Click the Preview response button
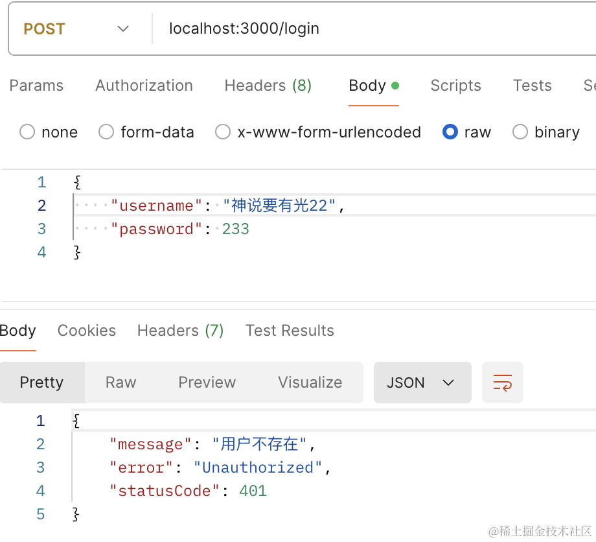Viewport: 596px width, 542px height. click(x=207, y=383)
